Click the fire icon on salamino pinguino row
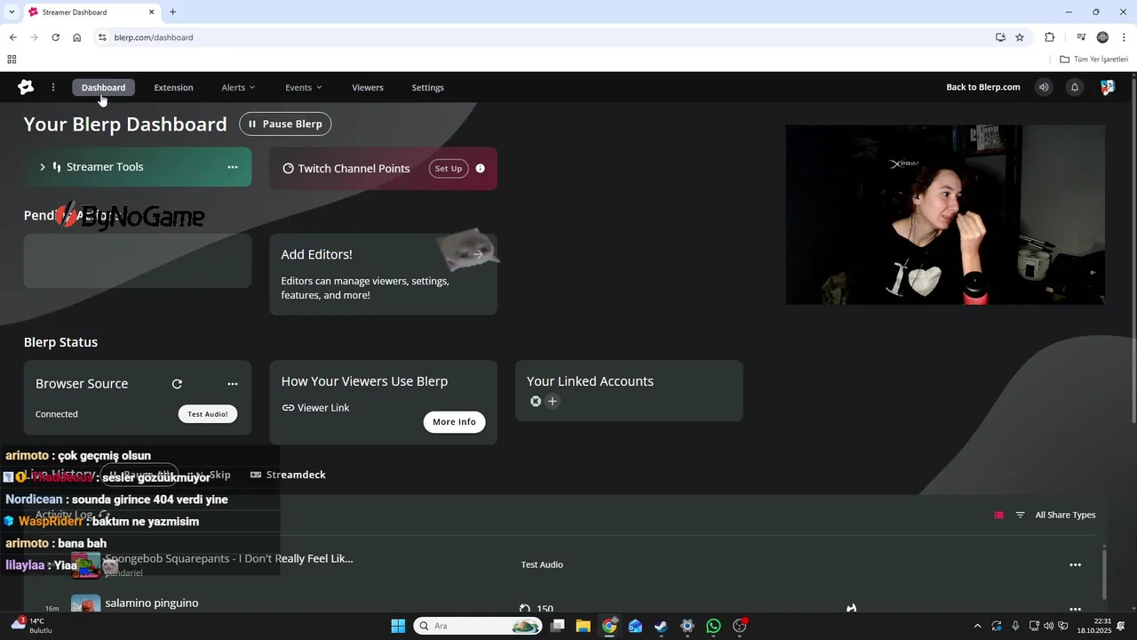This screenshot has height=640, width=1137. (851, 608)
